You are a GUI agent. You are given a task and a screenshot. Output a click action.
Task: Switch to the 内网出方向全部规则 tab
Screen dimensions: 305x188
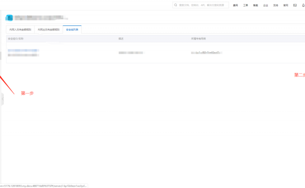pyautogui.click(x=49, y=30)
